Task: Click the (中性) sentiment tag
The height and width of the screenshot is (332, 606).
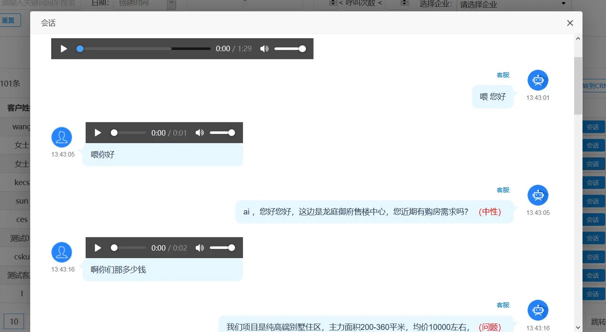Action: point(490,212)
